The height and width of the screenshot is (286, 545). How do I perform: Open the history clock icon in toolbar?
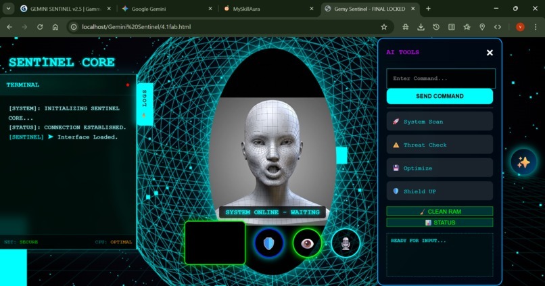click(436, 27)
